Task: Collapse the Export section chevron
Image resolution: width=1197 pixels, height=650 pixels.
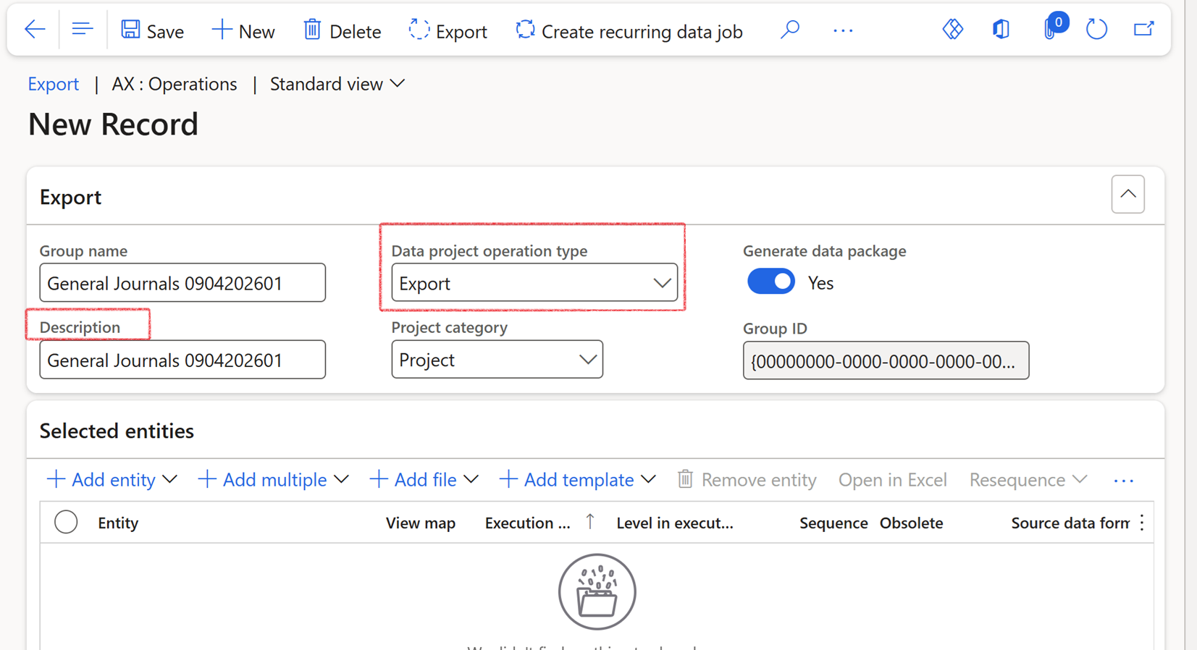Action: coord(1127,194)
